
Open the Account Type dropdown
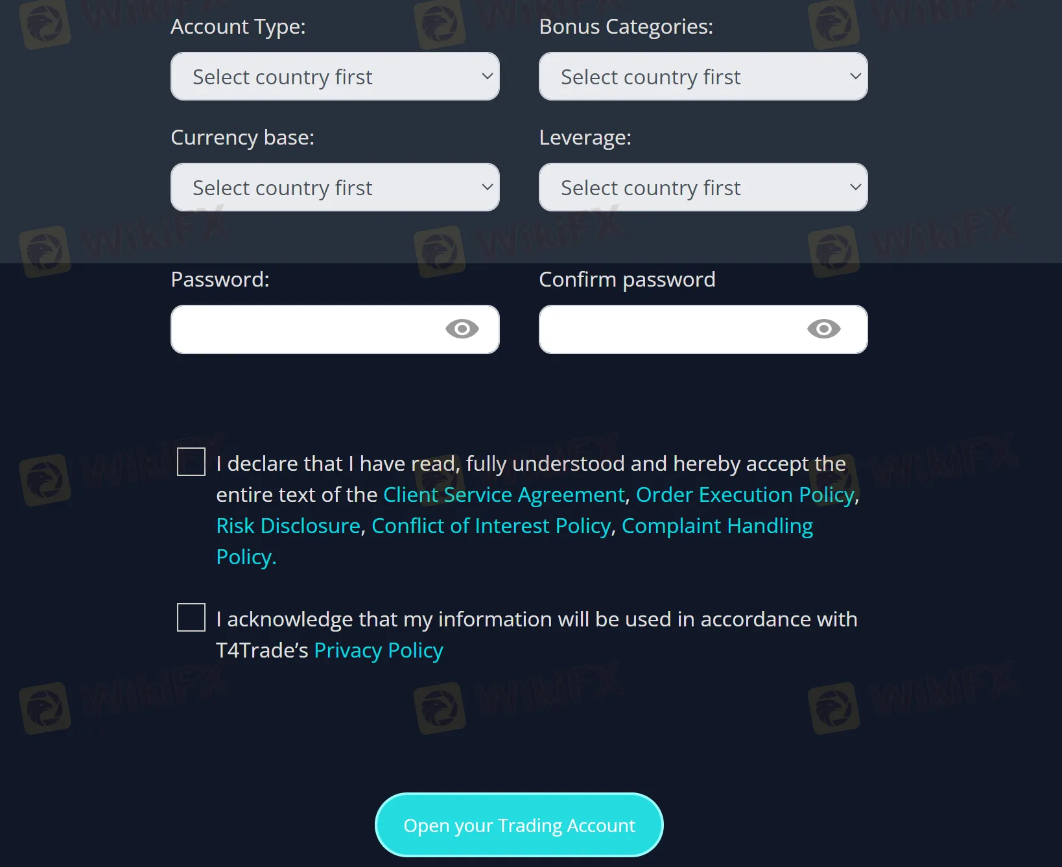335,77
